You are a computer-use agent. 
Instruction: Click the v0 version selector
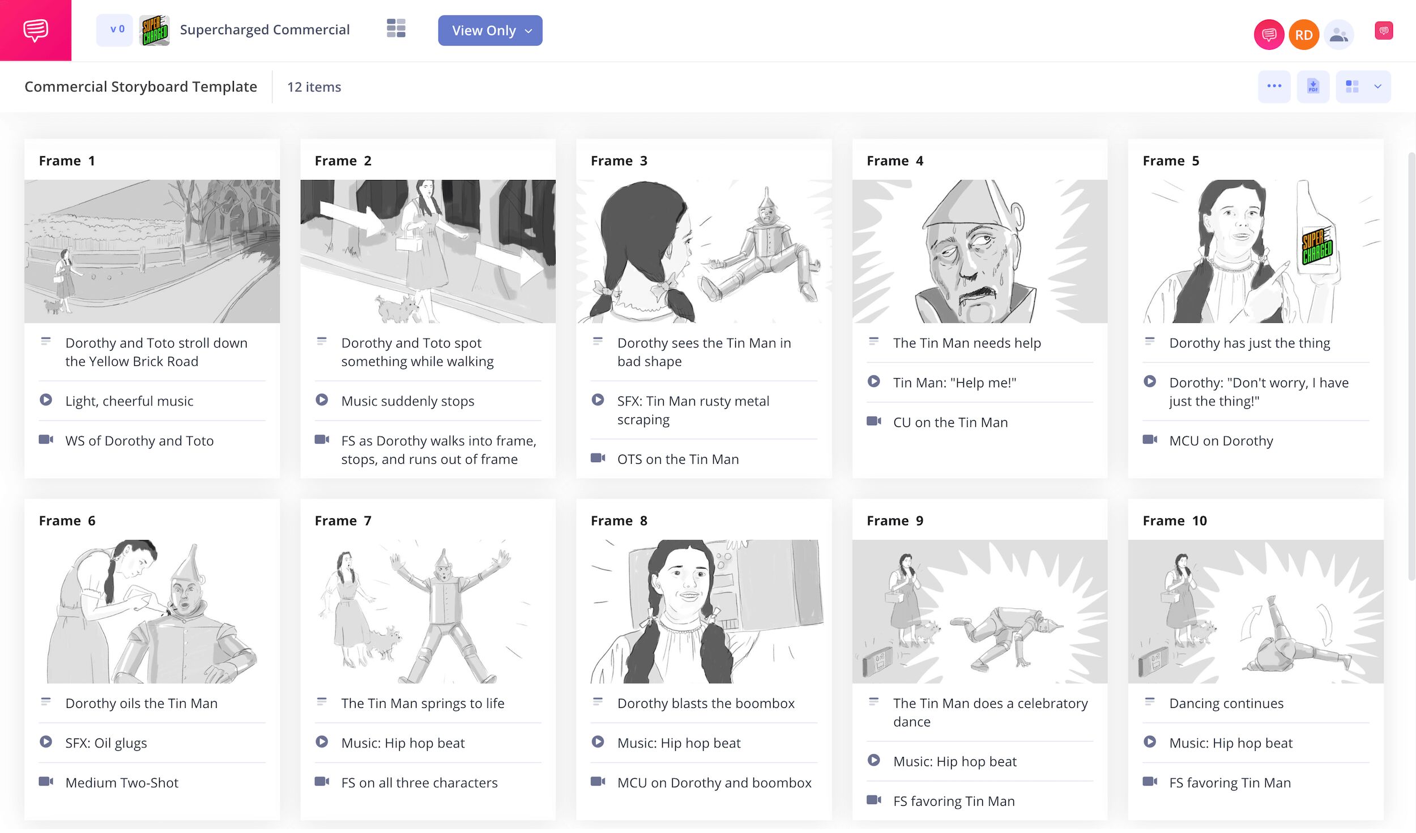(x=116, y=29)
